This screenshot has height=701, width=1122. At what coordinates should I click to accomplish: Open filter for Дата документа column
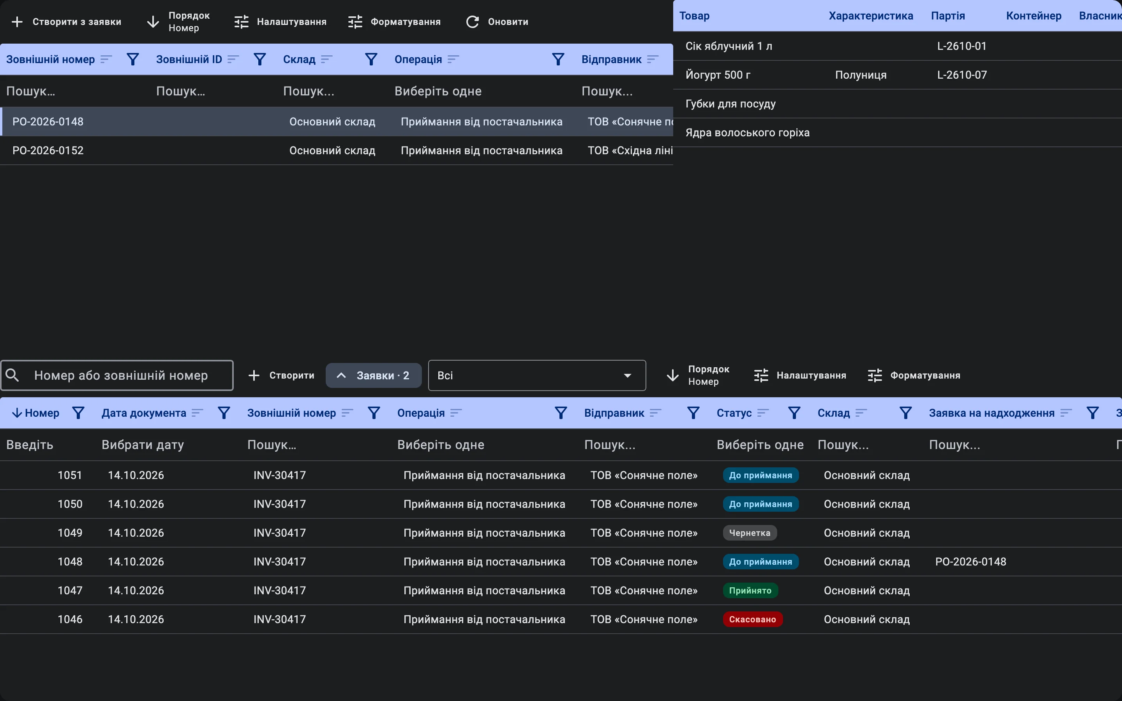(224, 413)
